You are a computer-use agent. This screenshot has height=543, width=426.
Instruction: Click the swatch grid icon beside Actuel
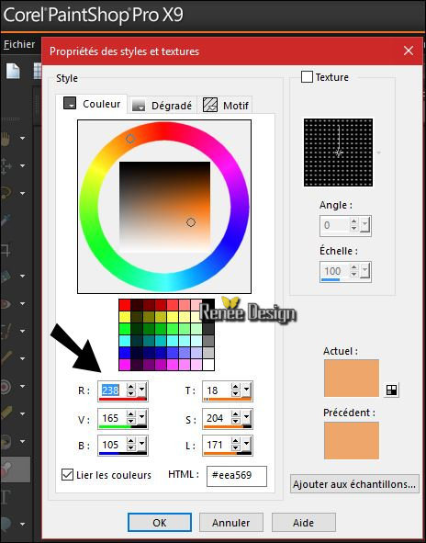click(391, 390)
